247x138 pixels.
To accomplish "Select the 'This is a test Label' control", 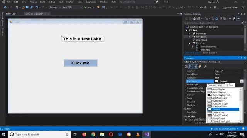I will pyautogui.click(x=83, y=39).
